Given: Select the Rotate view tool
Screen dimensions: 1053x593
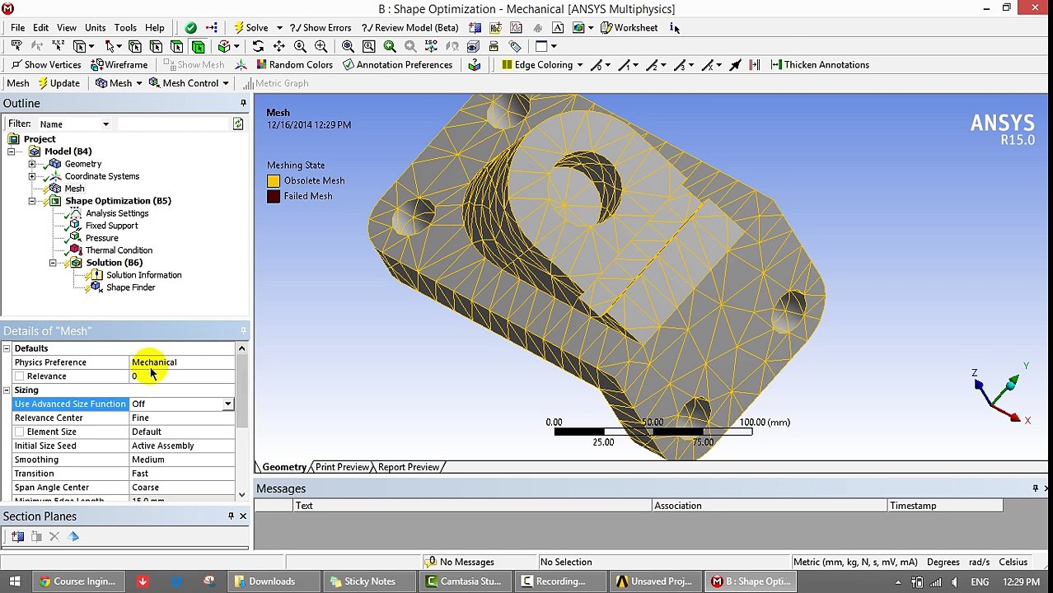Looking at the screenshot, I should (258, 46).
